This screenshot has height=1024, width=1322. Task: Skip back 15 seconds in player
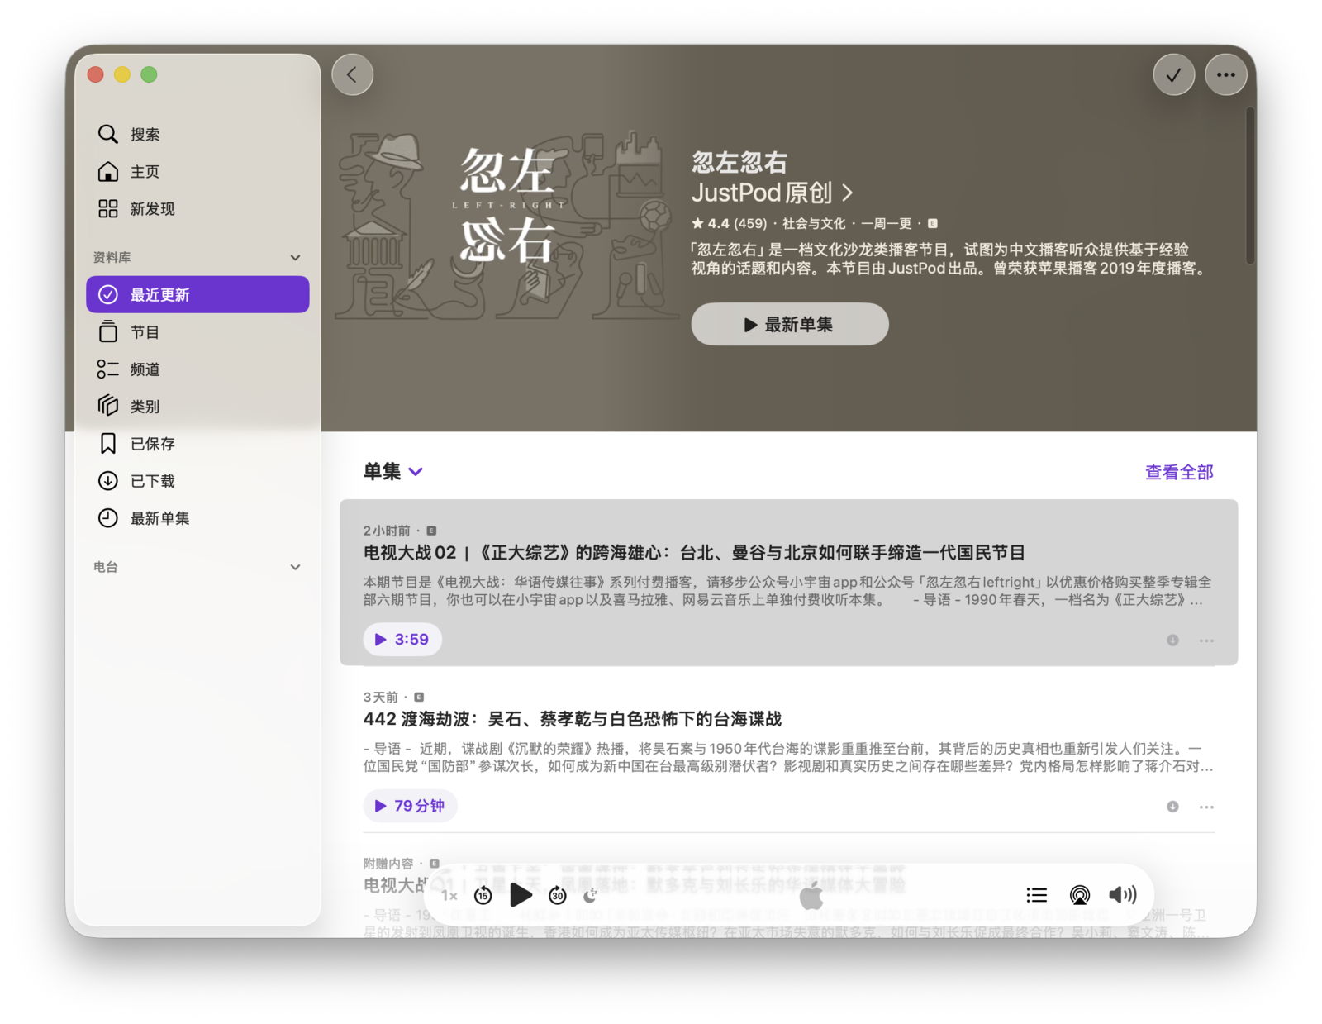(483, 895)
